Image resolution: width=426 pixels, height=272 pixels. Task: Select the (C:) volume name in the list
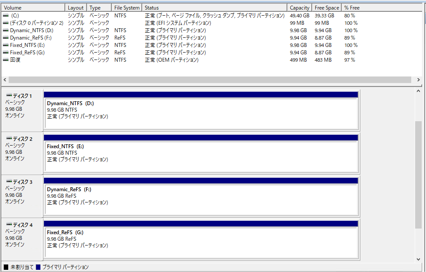[15, 16]
